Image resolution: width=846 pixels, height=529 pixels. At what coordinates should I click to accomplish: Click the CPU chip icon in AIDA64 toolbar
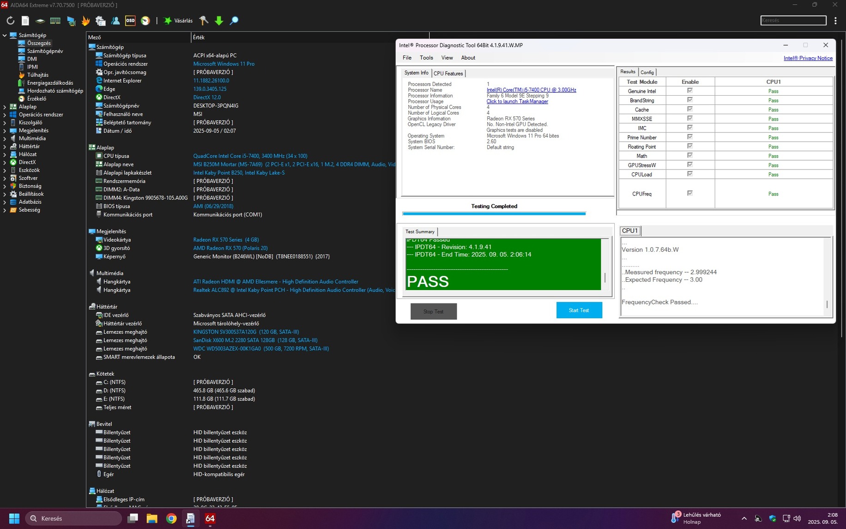pos(40,21)
